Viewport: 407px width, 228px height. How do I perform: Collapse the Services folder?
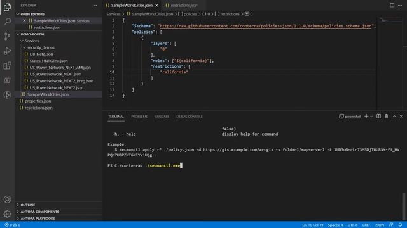[x=32, y=41]
